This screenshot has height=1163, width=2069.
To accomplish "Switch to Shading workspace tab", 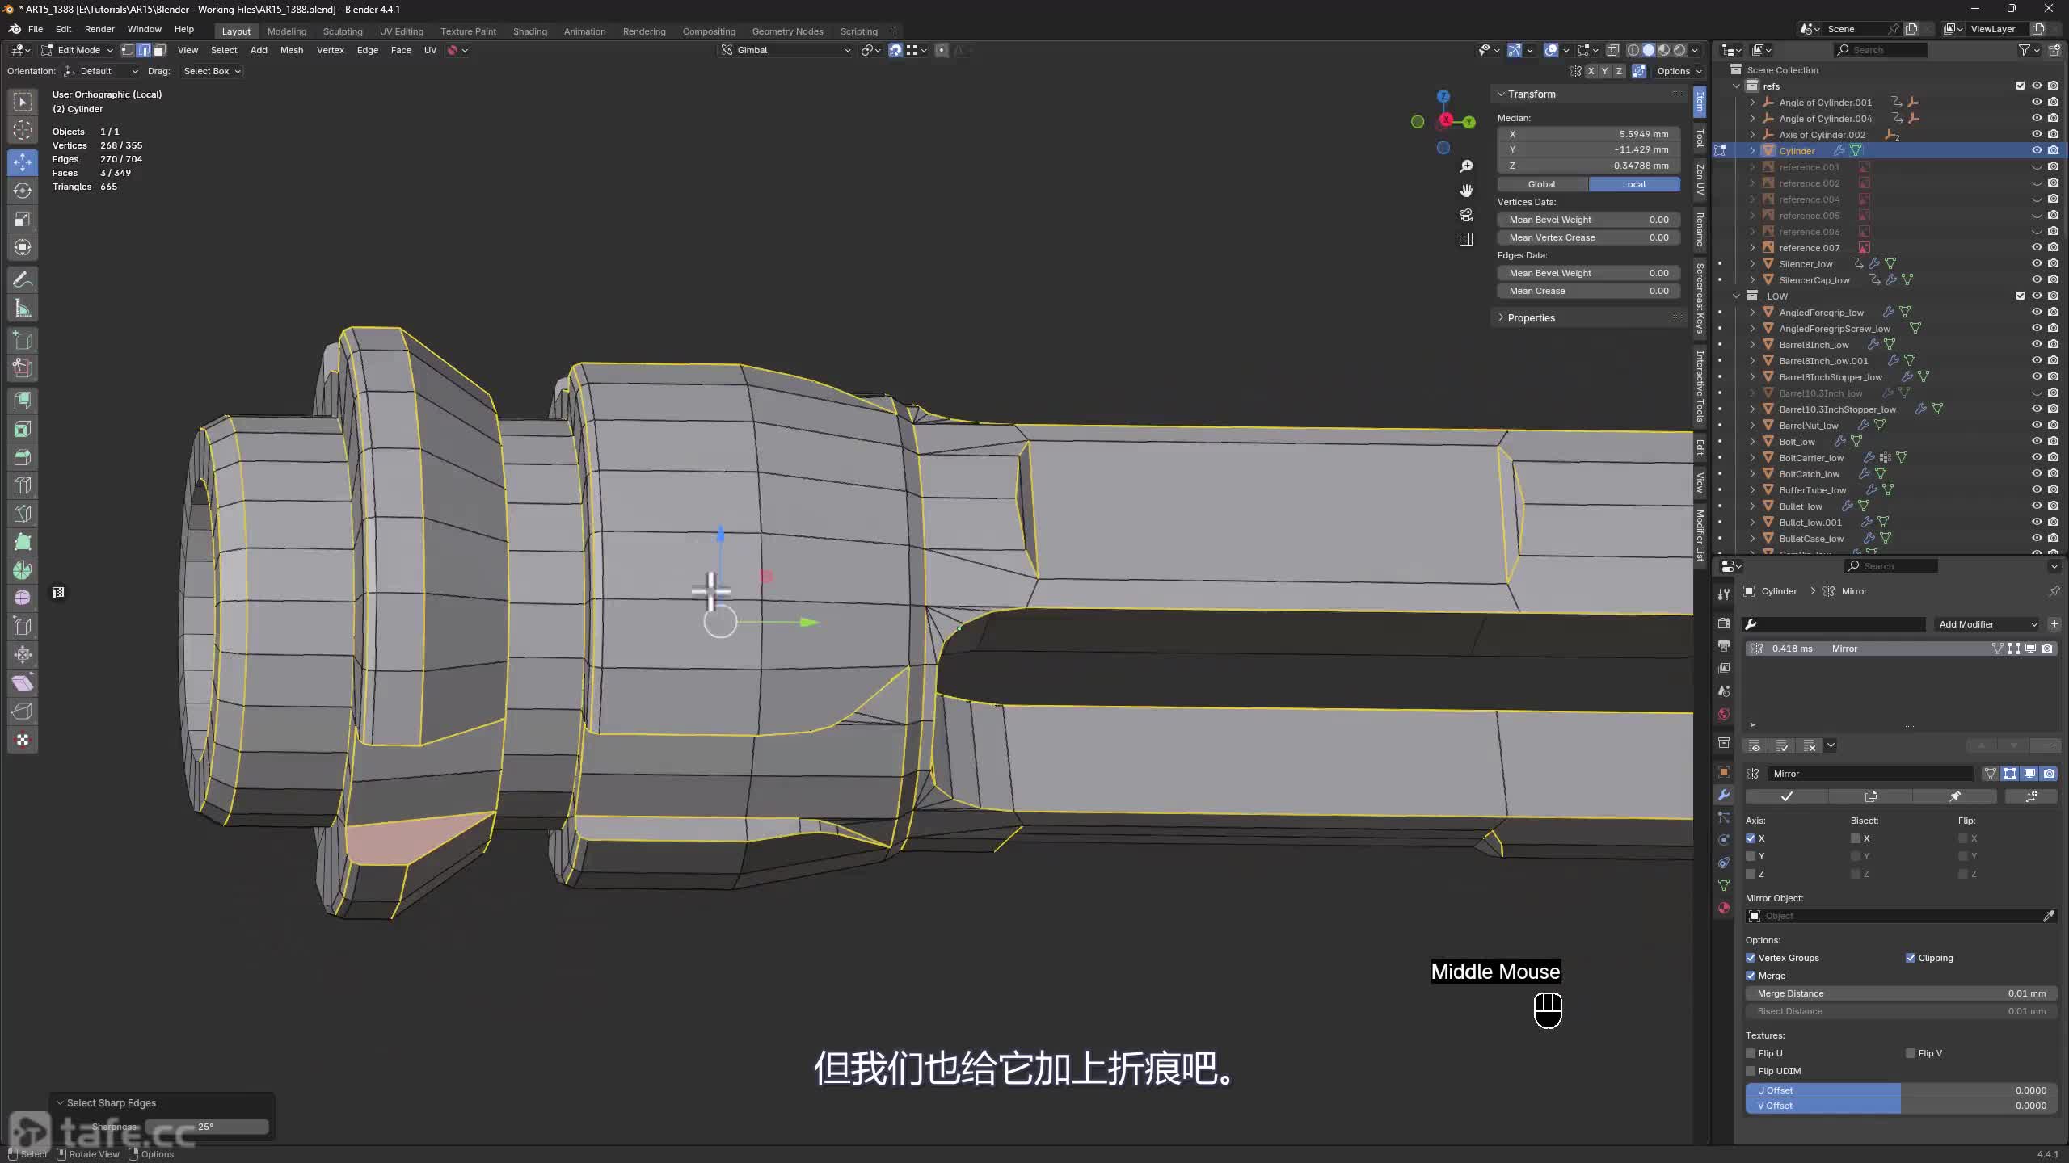I will (x=529, y=31).
